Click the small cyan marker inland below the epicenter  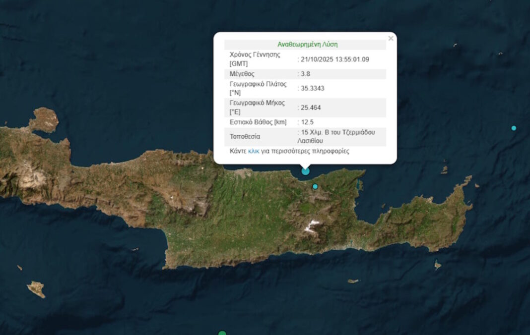pos(315,186)
